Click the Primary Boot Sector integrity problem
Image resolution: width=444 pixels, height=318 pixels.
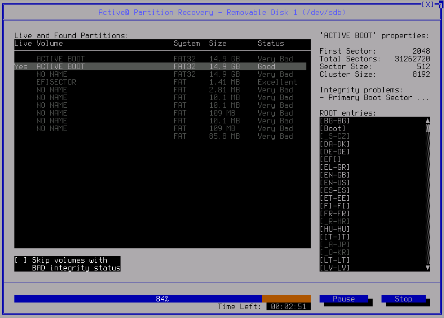click(375, 98)
